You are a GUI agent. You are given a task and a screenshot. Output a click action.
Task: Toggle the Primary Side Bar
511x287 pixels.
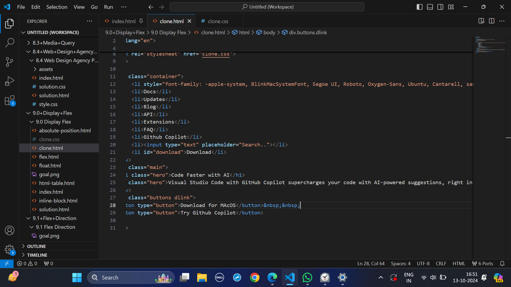click(x=419, y=7)
